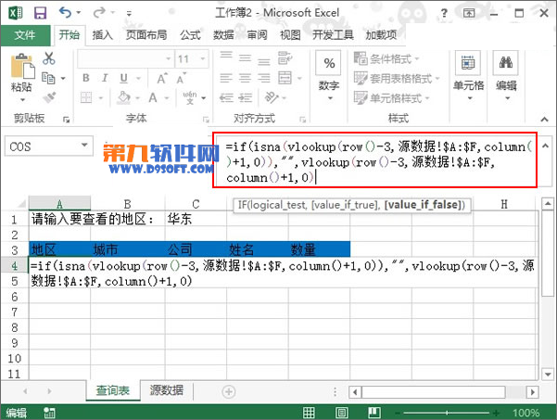Activate the format painter brush
This screenshot has height=420, width=557.
pyautogui.click(x=49, y=97)
